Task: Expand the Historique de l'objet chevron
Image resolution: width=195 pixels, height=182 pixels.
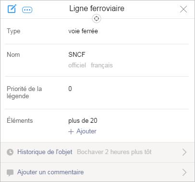Action: click(184, 152)
